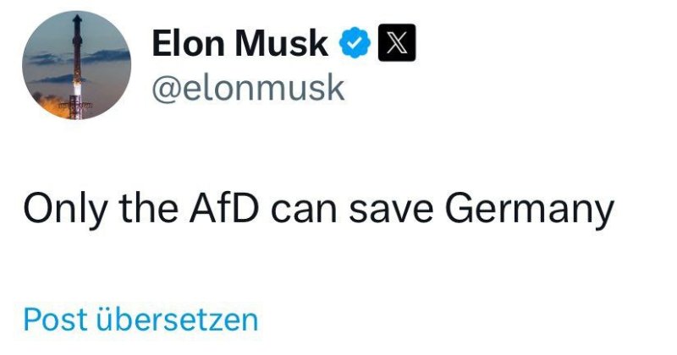Image resolution: width=677 pixels, height=355 pixels.
Task: Click the word "Post" in the translate link
Action: 56,319
